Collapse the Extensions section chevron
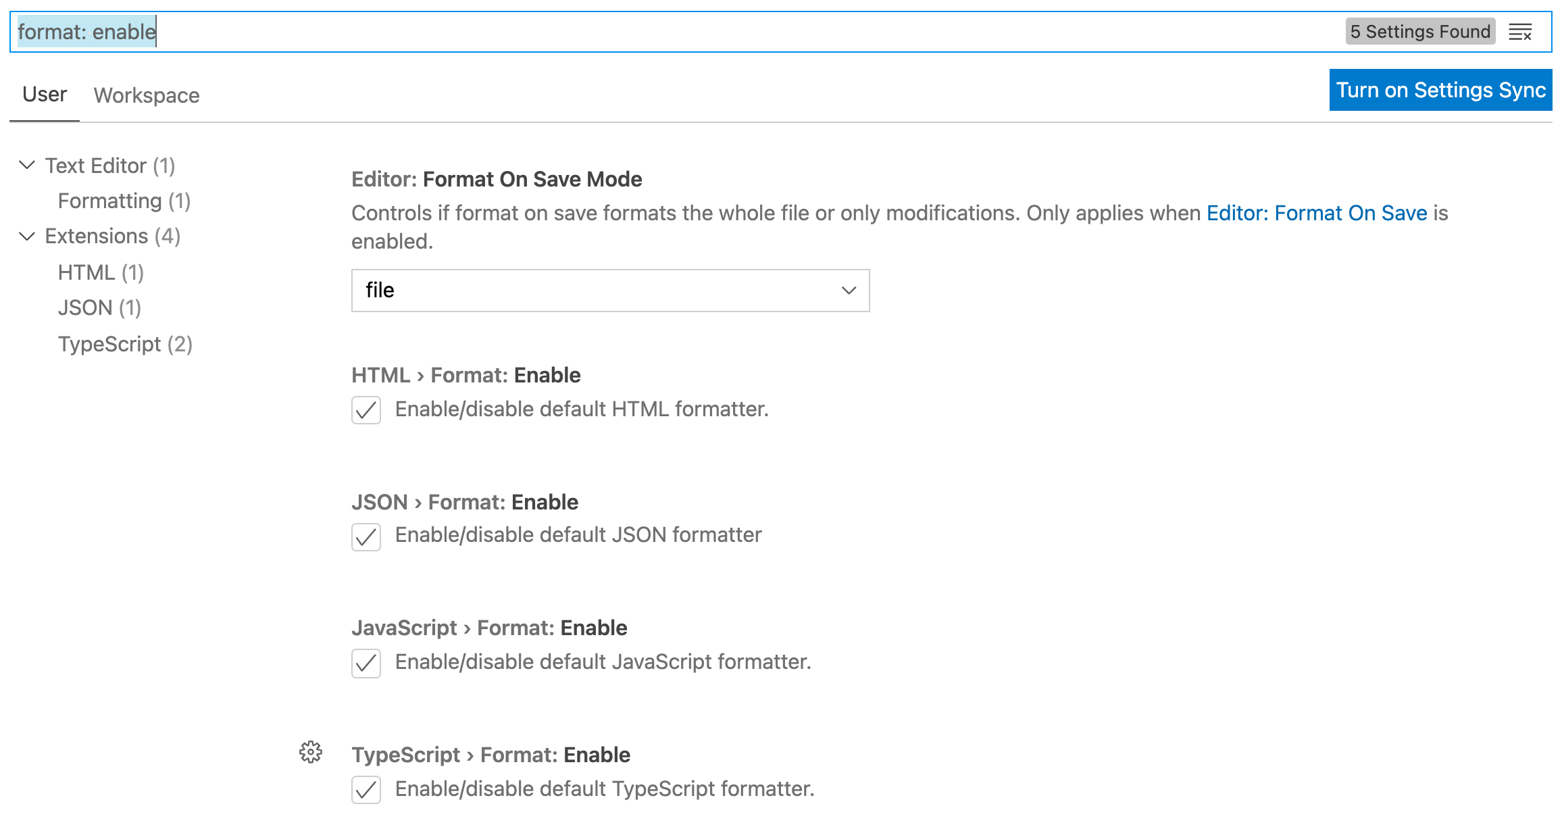1562x823 pixels. click(26, 235)
